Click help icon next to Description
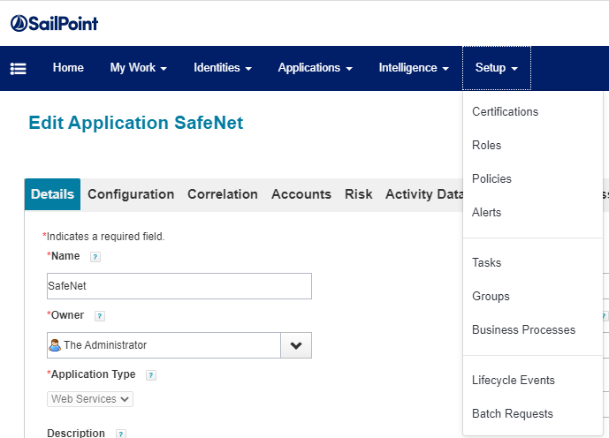This screenshot has height=438, width=609. coord(120,434)
